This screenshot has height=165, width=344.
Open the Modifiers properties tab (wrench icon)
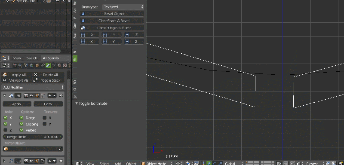(x=48, y=65)
